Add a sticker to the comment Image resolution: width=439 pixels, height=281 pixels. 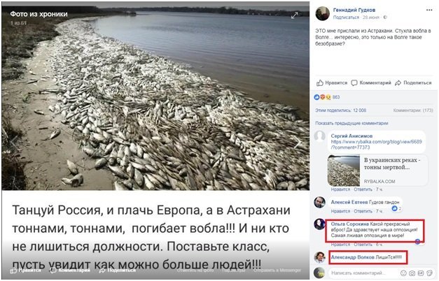429,273
